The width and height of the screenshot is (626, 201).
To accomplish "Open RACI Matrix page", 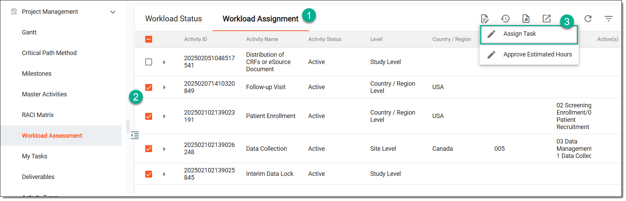I will click(x=38, y=115).
